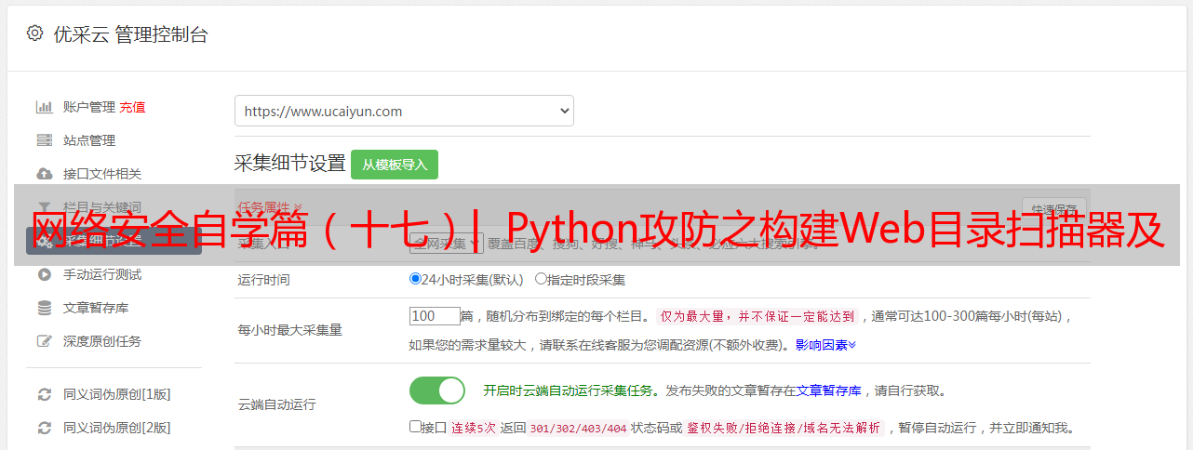Click the gear icon beside 优采云 管理控制台
The image size is (1193, 450).
[x=34, y=33]
